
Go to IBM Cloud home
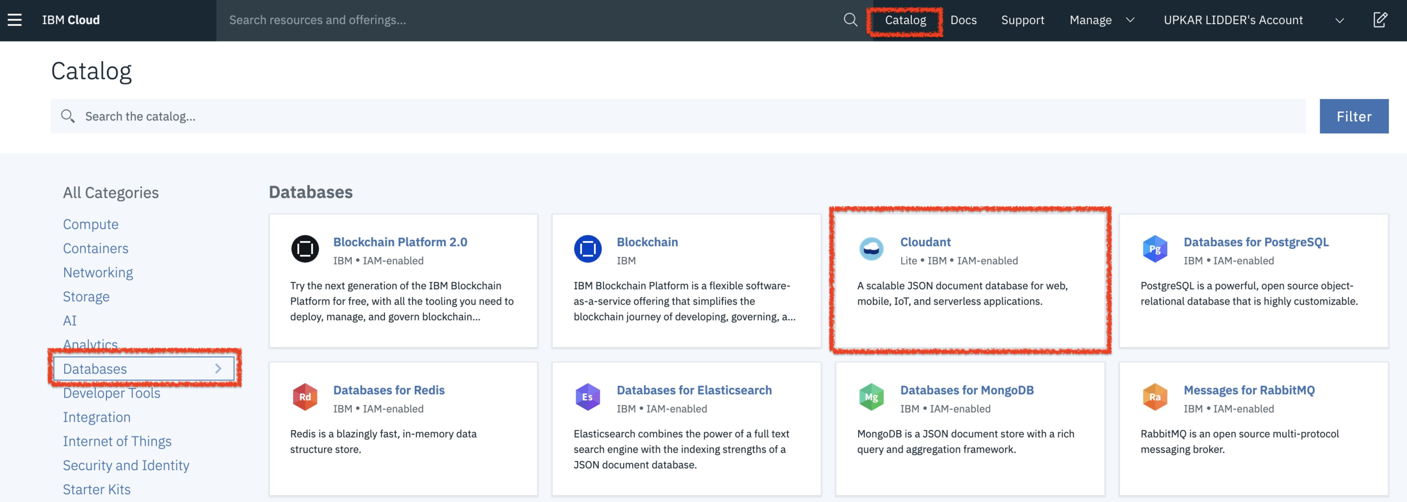tap(71, 20)
